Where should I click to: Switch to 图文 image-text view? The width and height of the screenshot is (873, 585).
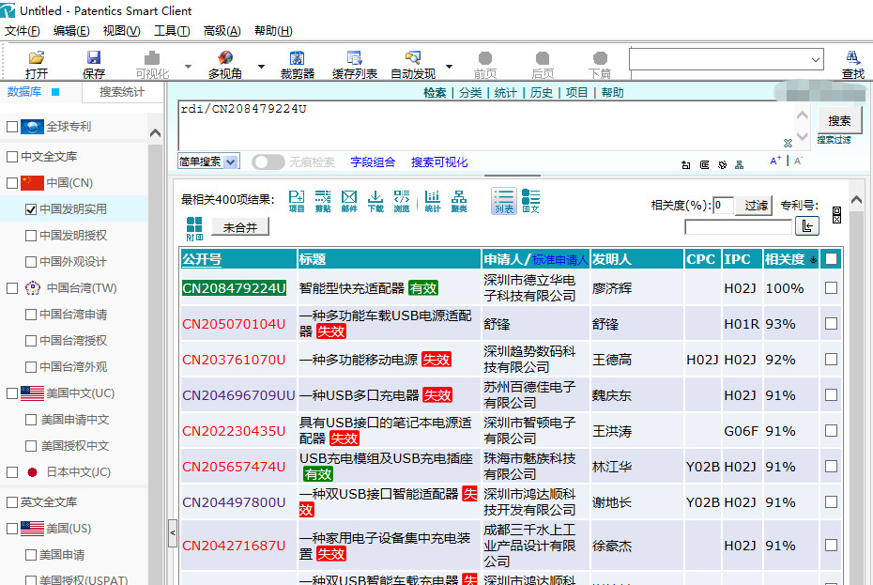[530, 201]
